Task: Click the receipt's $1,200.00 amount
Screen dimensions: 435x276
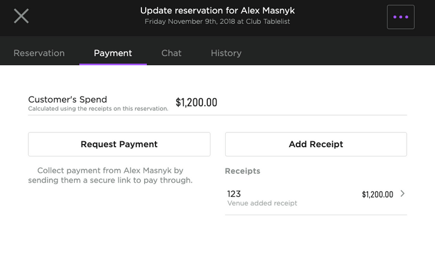Action: (x=377, y=195)
